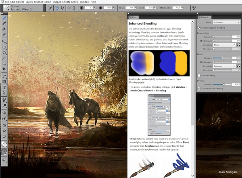Screen dimensions: 242x178
Task: Click the Stroke Jitter 0.00 value field
Action: (x=177, y=8)
